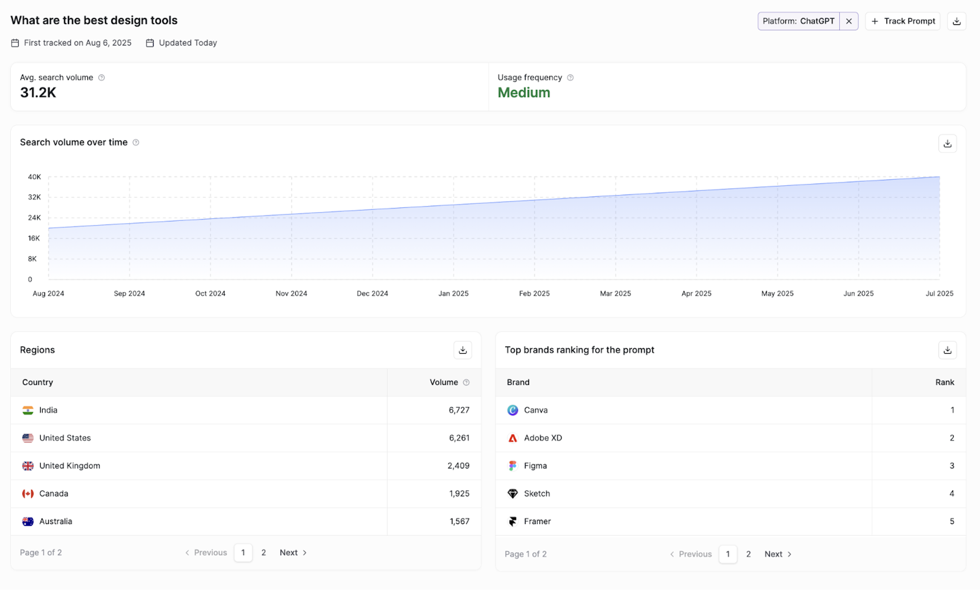Image resolution: width=980 pixels, height=590 pixels.
Task: Go to Next page in Regions table
Action: coord(293,553)
